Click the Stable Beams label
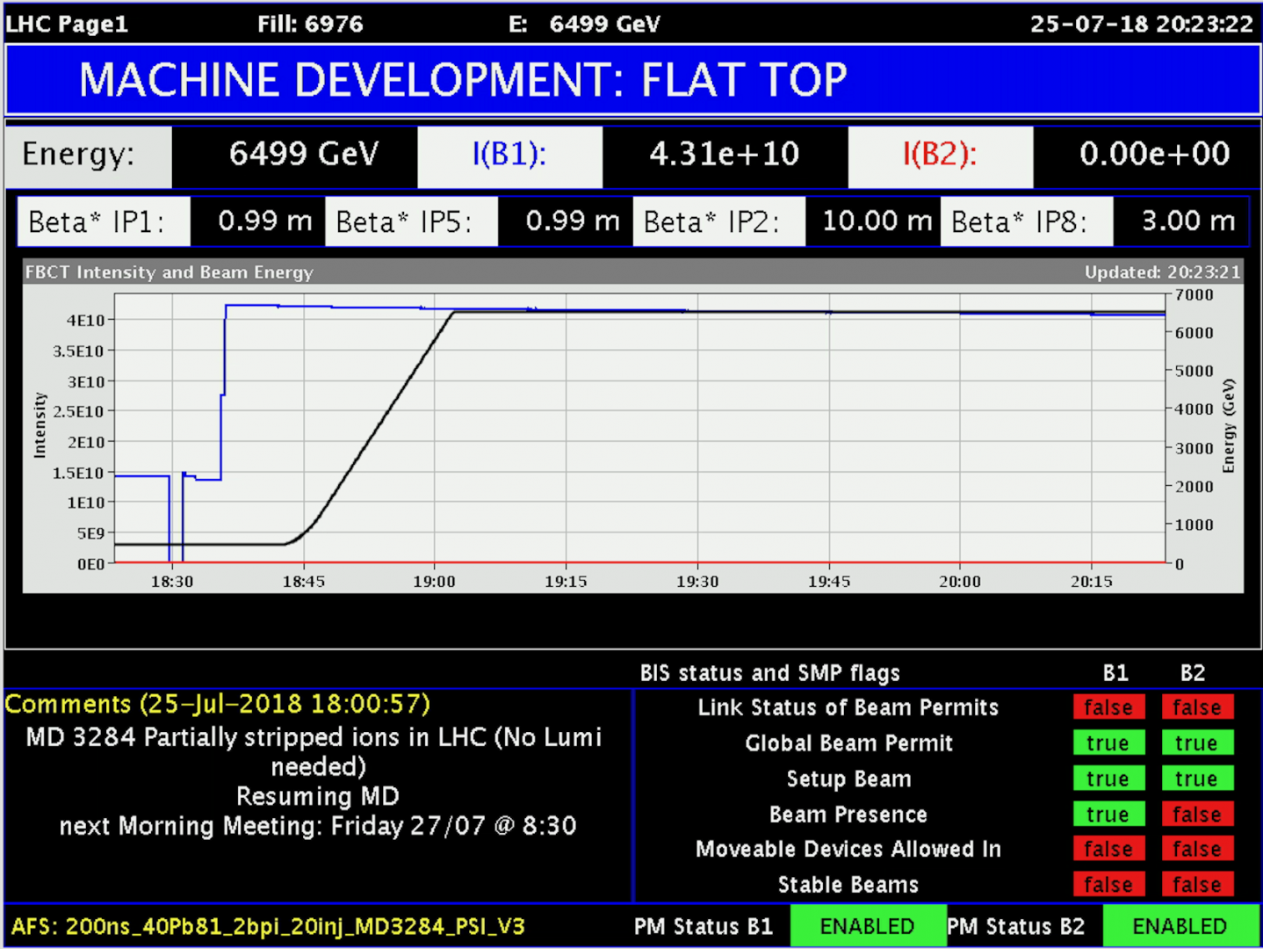Screen dimensions: 1263x949 click(848, 885)
